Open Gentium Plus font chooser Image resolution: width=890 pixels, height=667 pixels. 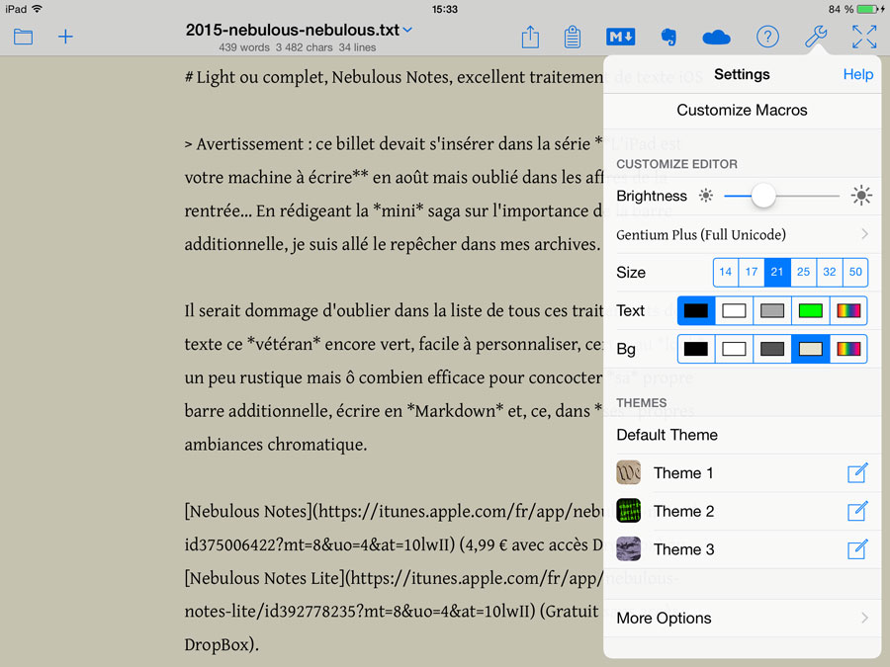pos(742,234)
